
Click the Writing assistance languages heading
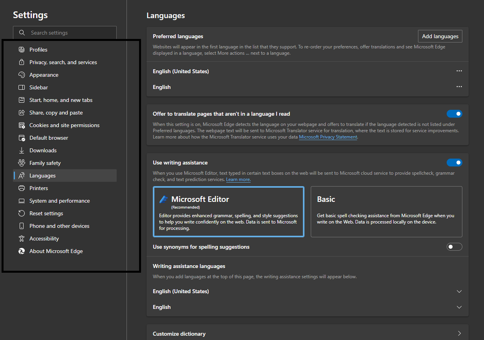(189, 266)
